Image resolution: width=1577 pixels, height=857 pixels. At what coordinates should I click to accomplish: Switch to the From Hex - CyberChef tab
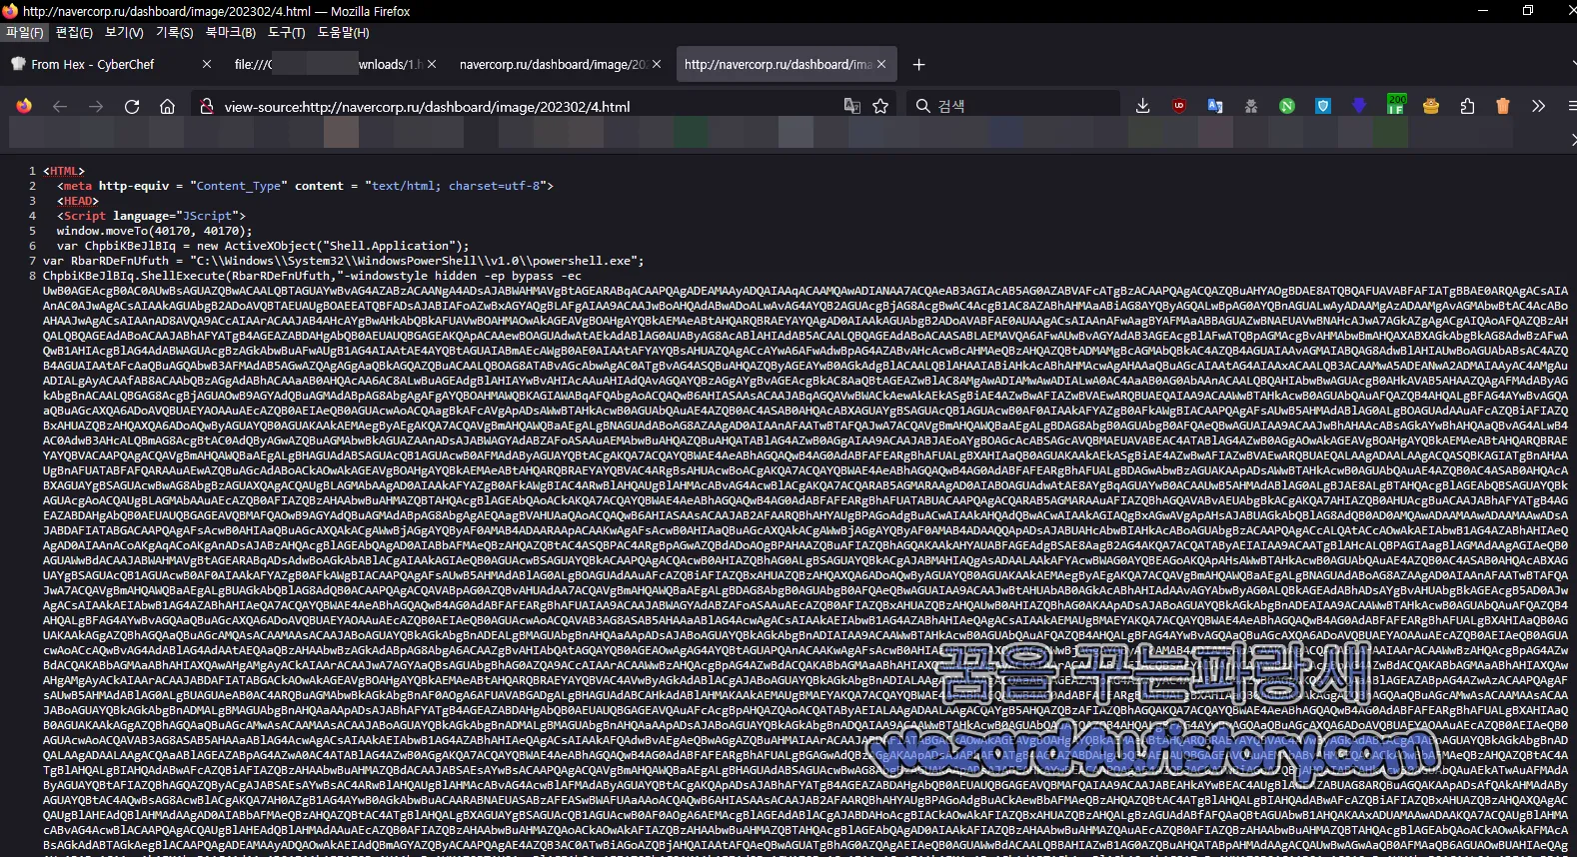[x=112, y=64]
